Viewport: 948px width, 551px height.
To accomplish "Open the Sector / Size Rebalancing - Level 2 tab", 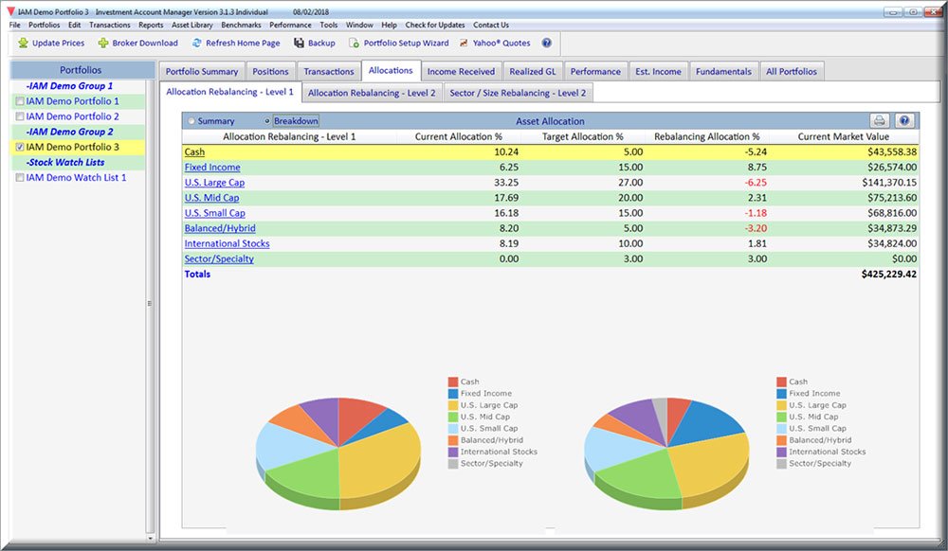I will coord(519,93).
